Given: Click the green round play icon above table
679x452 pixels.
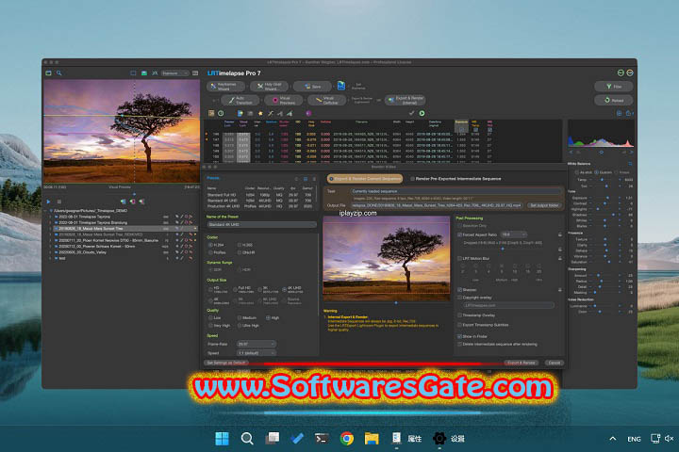Looking at the screenshot, I should click(422, 113).
